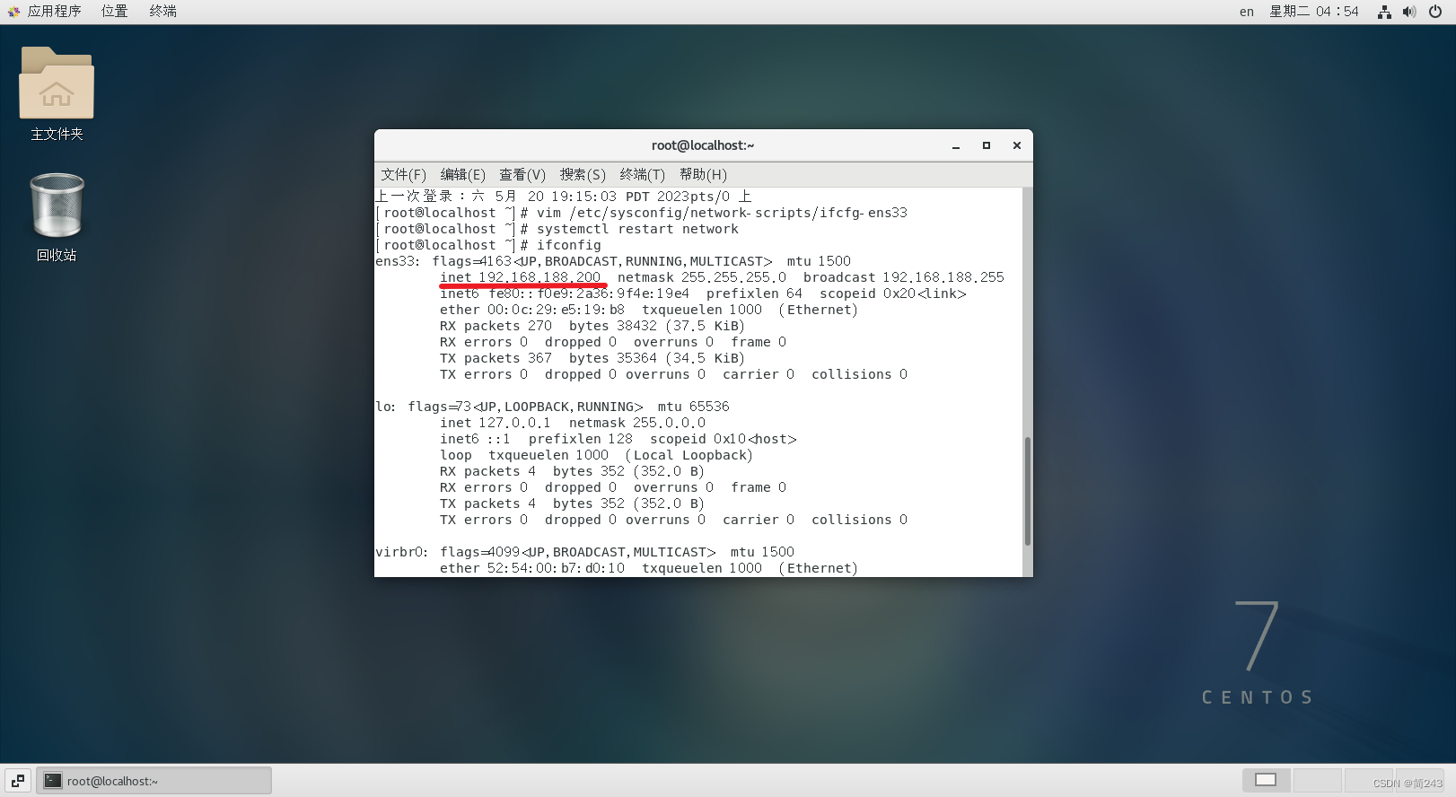Open 帮助(H) menu in terminal
This screenshot has width=1456, height=797.
[703, 174]
